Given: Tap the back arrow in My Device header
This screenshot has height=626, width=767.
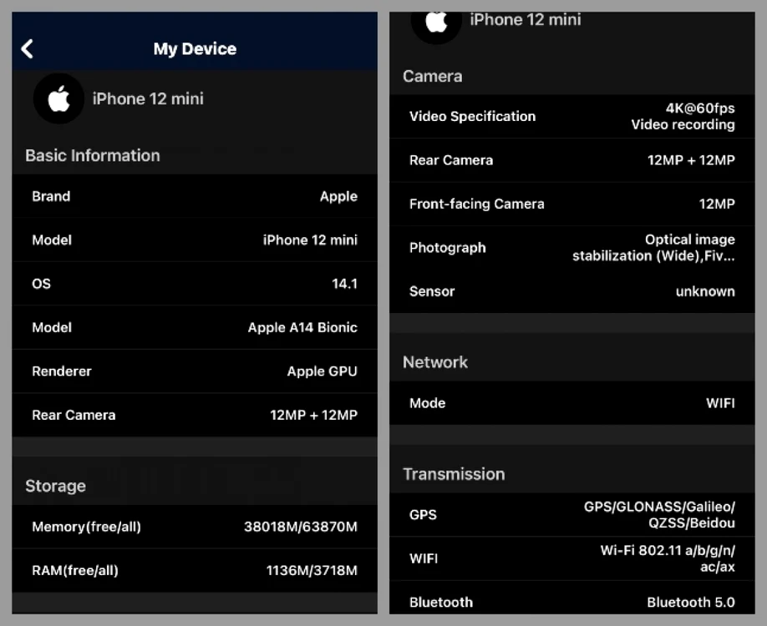Looking at the screenshot, I should [x=28, y=49].
